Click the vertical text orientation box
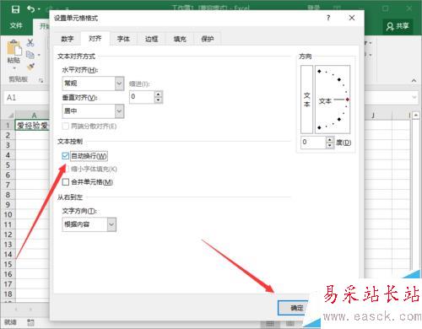Viewport: 422px width, 329px height. tap(306, 100)
